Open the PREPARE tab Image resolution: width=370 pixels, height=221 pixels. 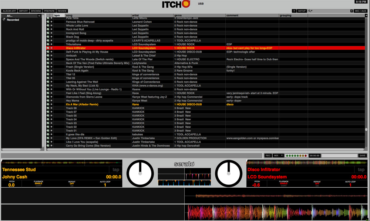49,11
